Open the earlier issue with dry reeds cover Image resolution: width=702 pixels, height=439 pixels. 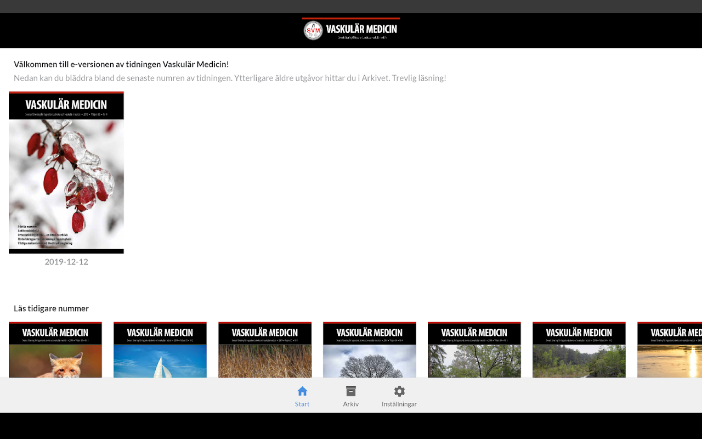coord(265,350)
